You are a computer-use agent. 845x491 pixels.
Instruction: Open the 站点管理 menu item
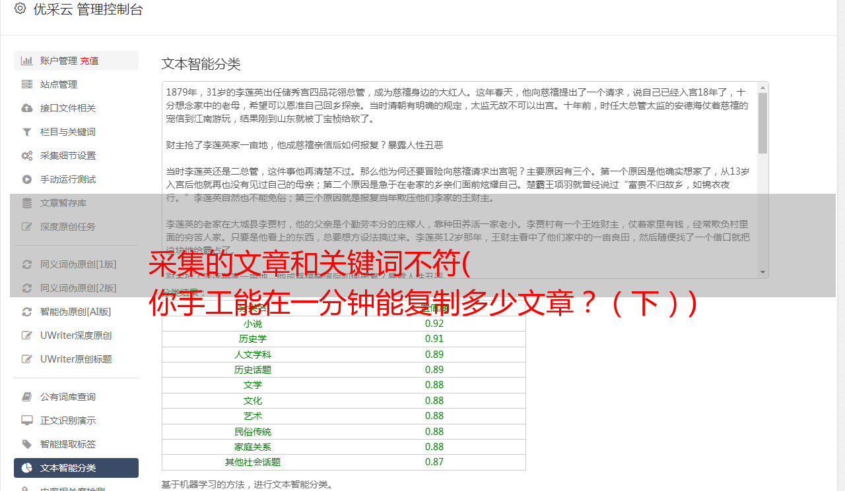coord(76,84)
